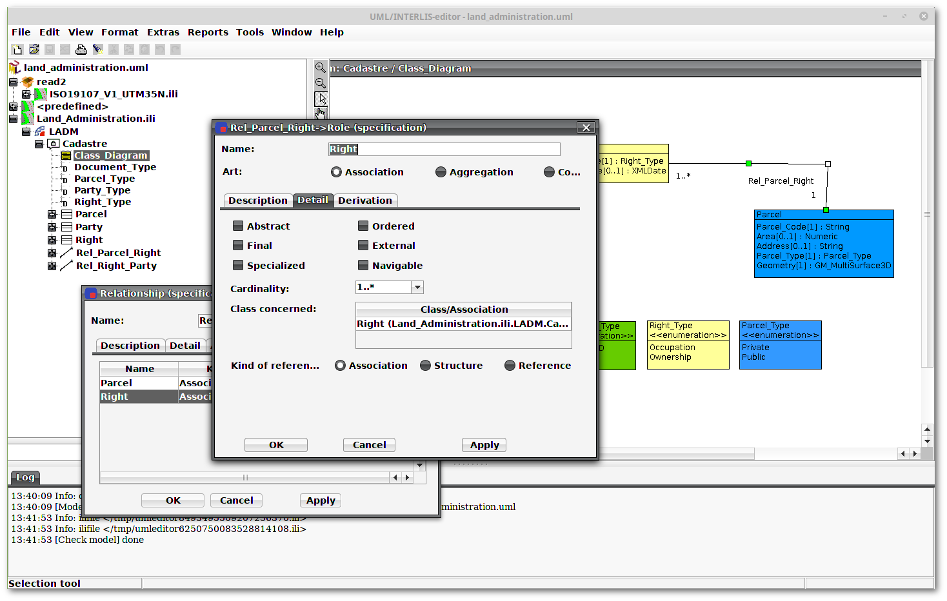This screenshot has width=947, height=601.
Task: Click the Save toolbar icon
Action: 50,49
